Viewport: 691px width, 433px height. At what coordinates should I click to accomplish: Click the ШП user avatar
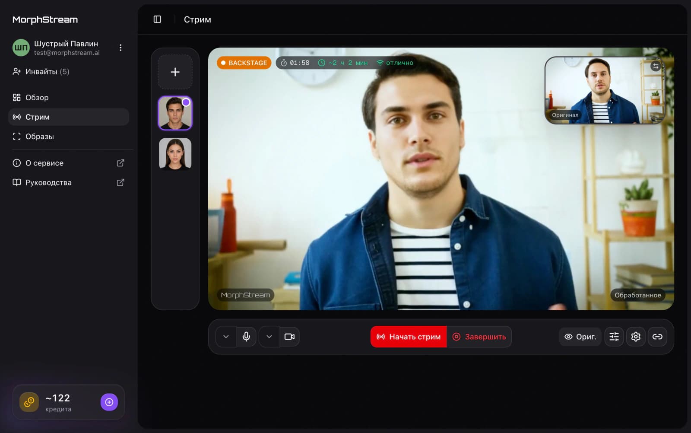(x=21, y=48)
